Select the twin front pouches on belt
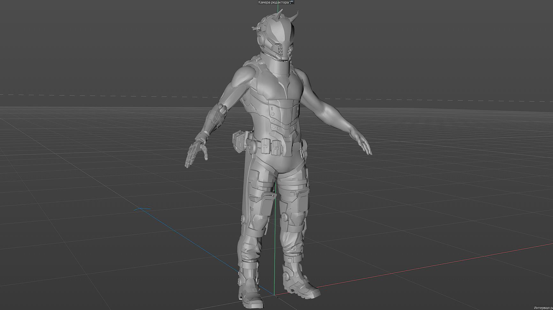Image resolution: width=553 pixels, height=310 pixels. 271,147
